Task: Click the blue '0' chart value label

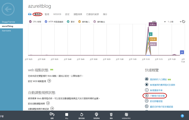Action: [x=182, y=52]
